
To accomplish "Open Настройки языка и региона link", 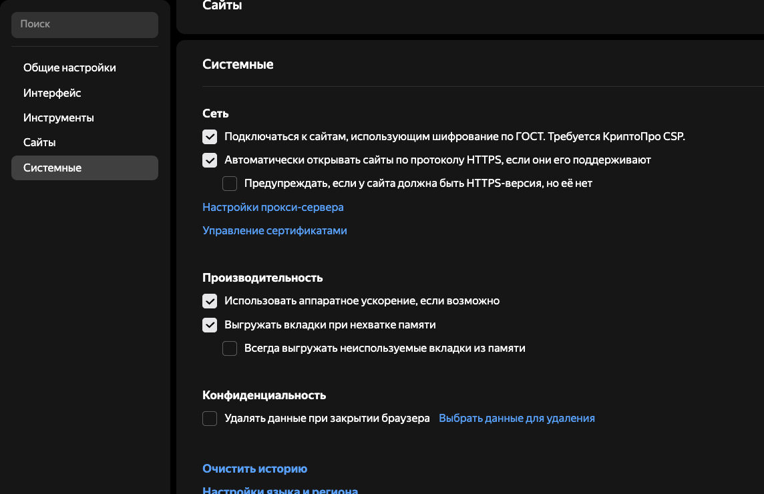I will point(280,491).
